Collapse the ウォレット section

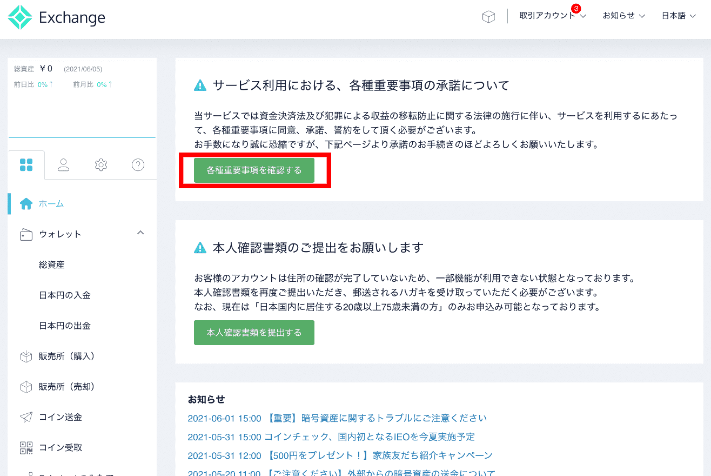point(140,233)
